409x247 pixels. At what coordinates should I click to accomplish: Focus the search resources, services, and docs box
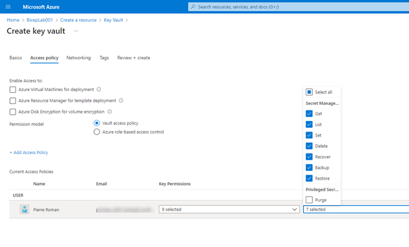click(x=299, y=7)
